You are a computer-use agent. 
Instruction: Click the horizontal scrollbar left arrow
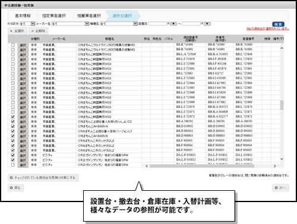[x=147, y=166]
